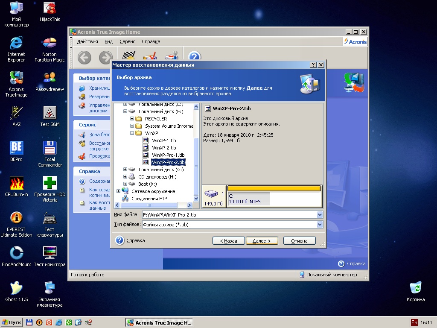This screenshot has width=437, height=328.
Task: Click the Проверка HDD Victoria desktop icon
Action: tap(50, 189)
